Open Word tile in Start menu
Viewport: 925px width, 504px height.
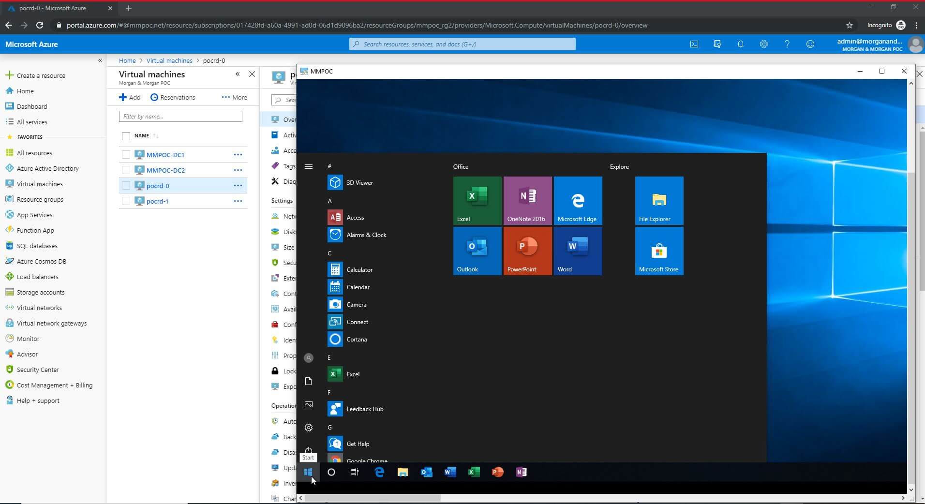click(x=578, y=251)
